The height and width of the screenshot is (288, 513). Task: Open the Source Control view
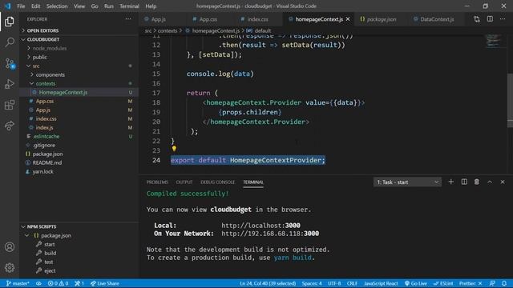click(x=10, y=63)
